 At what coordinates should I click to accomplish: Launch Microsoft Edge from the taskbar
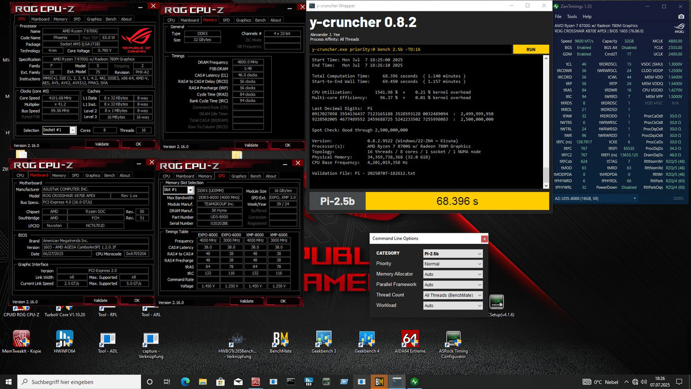click(x=185, y=382)
